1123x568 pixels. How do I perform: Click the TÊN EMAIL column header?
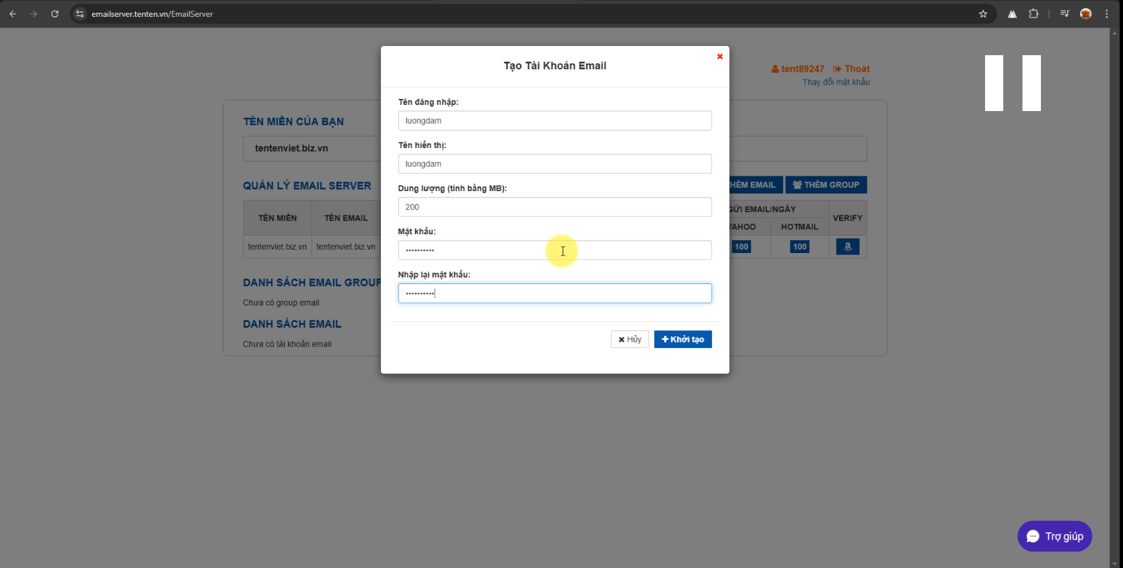pyautogui.click(x=346, y=218)
